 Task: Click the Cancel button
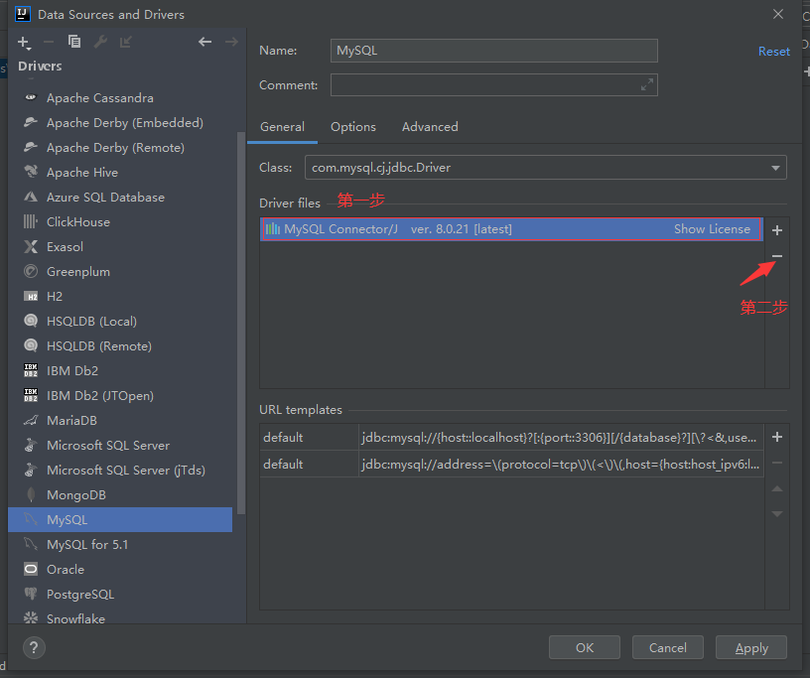point(667,647)
